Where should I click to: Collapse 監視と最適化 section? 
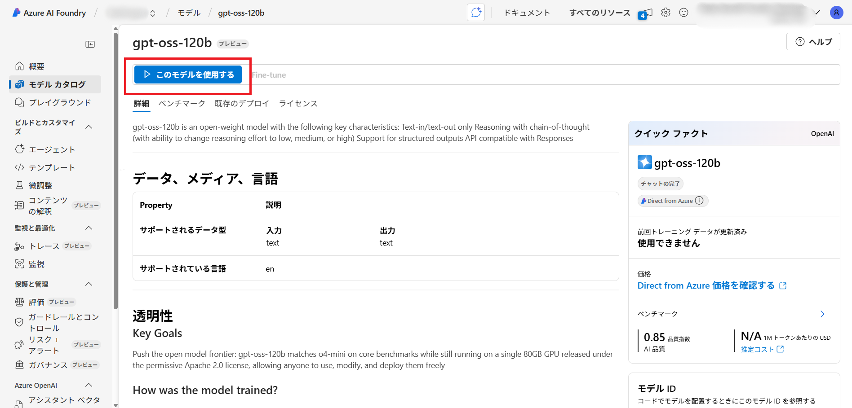pyautogui.click(x=89, y=228)
